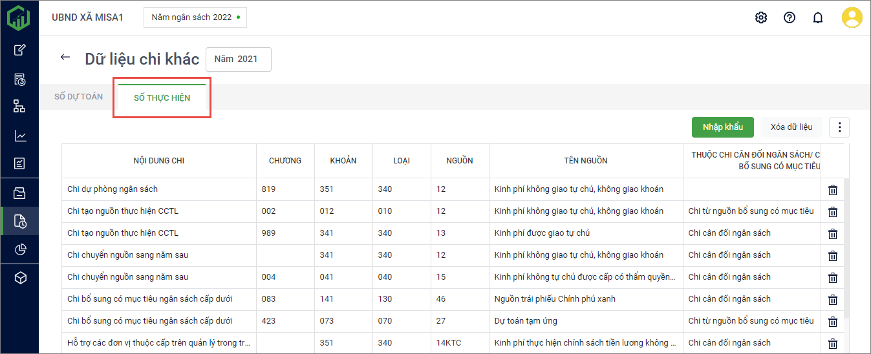Open the organization chart sidebar icon
This screenshot has width=871, height=354.
(x=20, y=107)
